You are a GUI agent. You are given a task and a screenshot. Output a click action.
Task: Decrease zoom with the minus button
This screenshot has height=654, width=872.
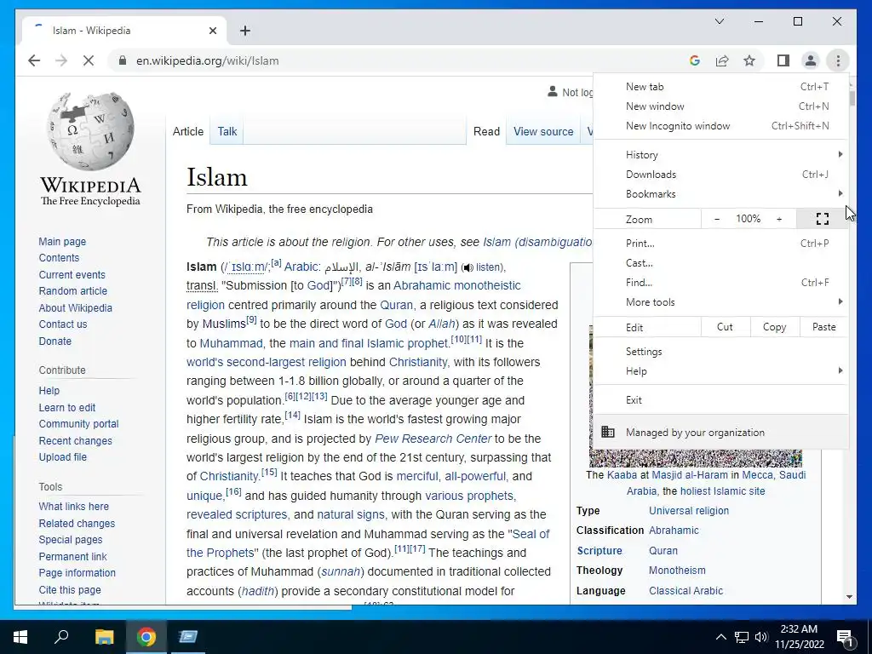(717, 219)
